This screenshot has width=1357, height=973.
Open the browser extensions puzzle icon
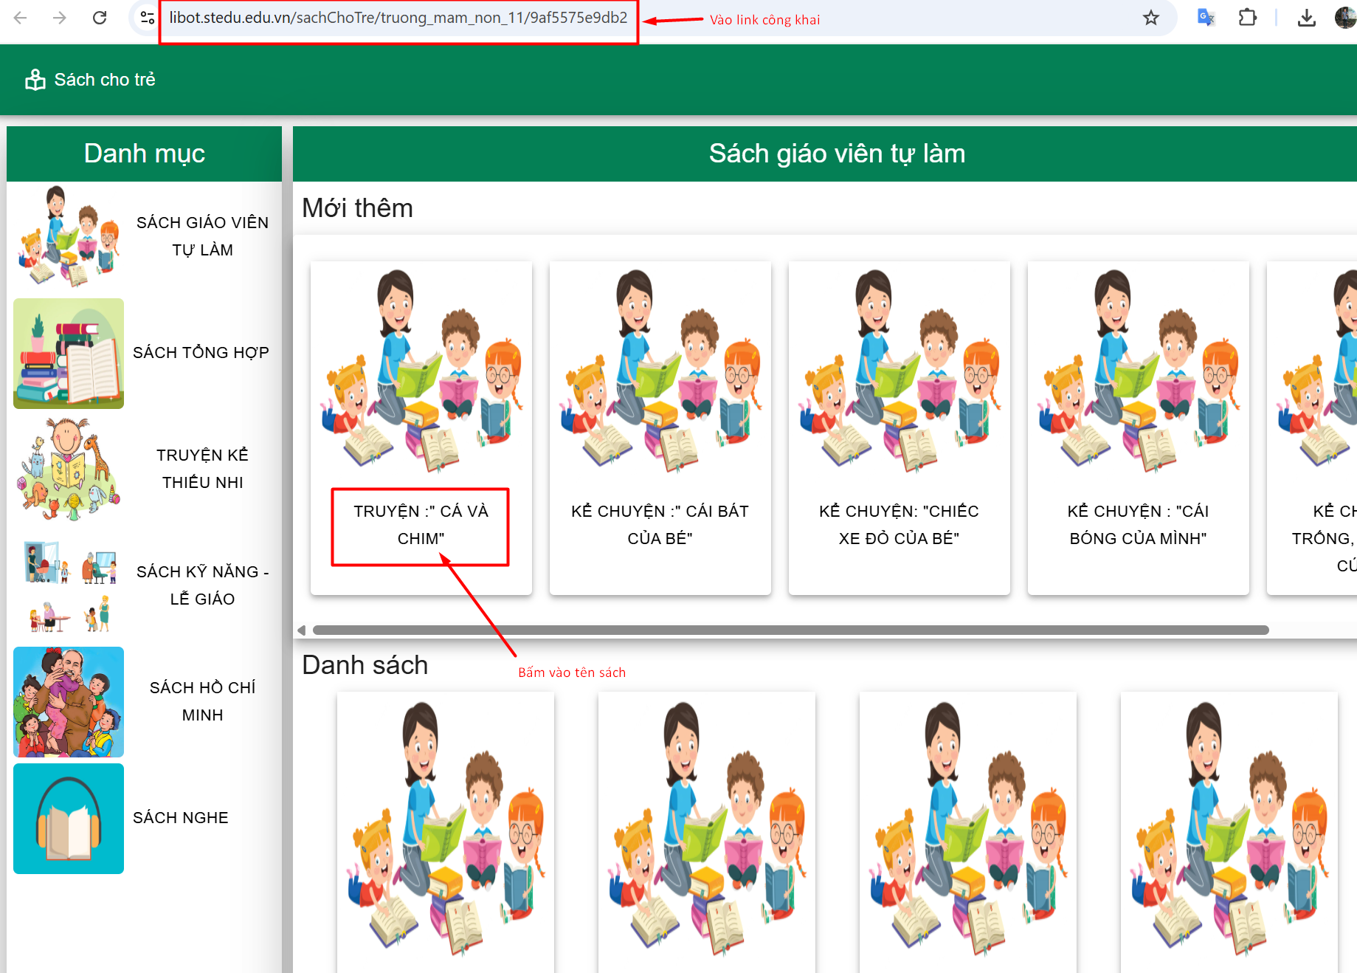[1247, 18]
